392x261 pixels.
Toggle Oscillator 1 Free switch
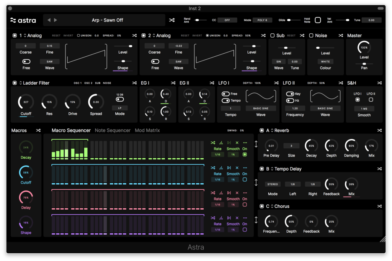coord(26,61)
